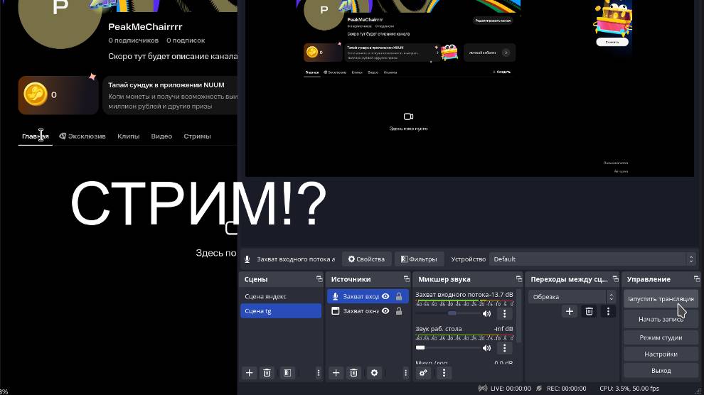Add a new source in Источники panel
This screenshot has height=395, width=704.
coord(336,372)
